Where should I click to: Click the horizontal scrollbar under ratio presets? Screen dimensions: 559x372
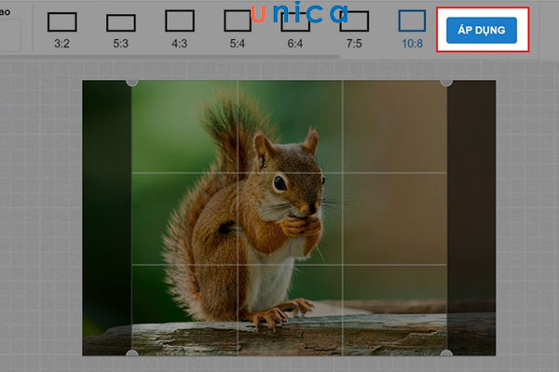pyautogui.click(x=170, y=56)
